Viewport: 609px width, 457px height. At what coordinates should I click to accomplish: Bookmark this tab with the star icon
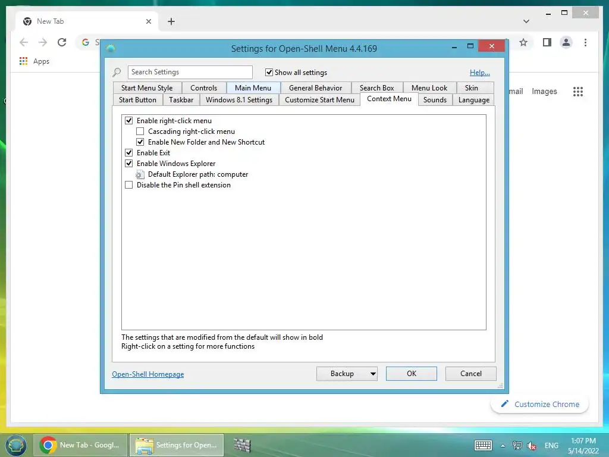point(523,42)
